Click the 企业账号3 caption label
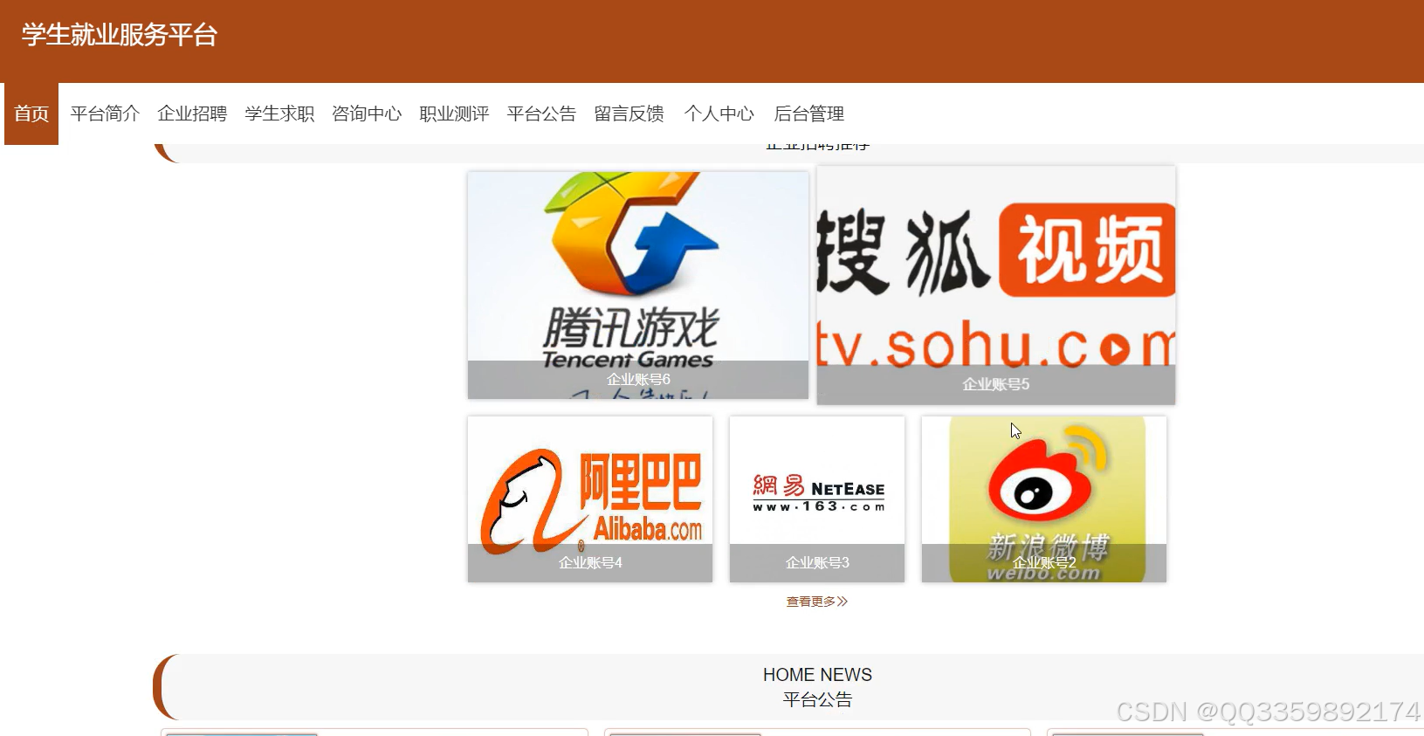Viewport: 1424px width, 736px height. coord(817,563)
